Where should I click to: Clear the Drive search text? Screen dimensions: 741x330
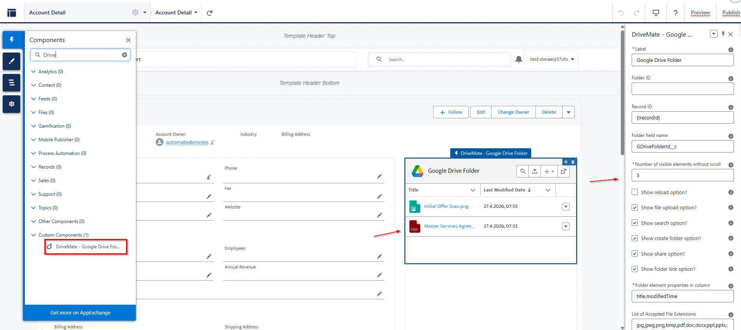pyautogui.click(x=125, y=55)
